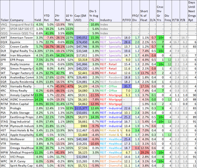Click the EQIX ticker cell
The height and width of the screenshot is (168, 197).
5,42
